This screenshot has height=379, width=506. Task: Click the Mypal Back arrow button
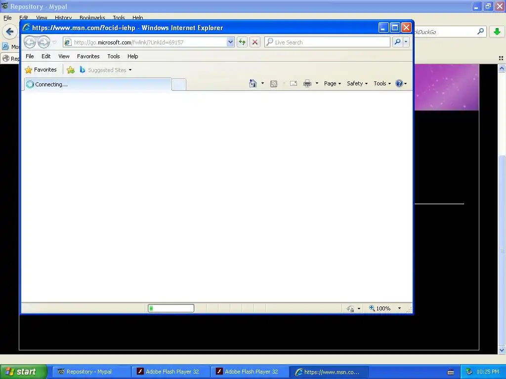(10, 32)
